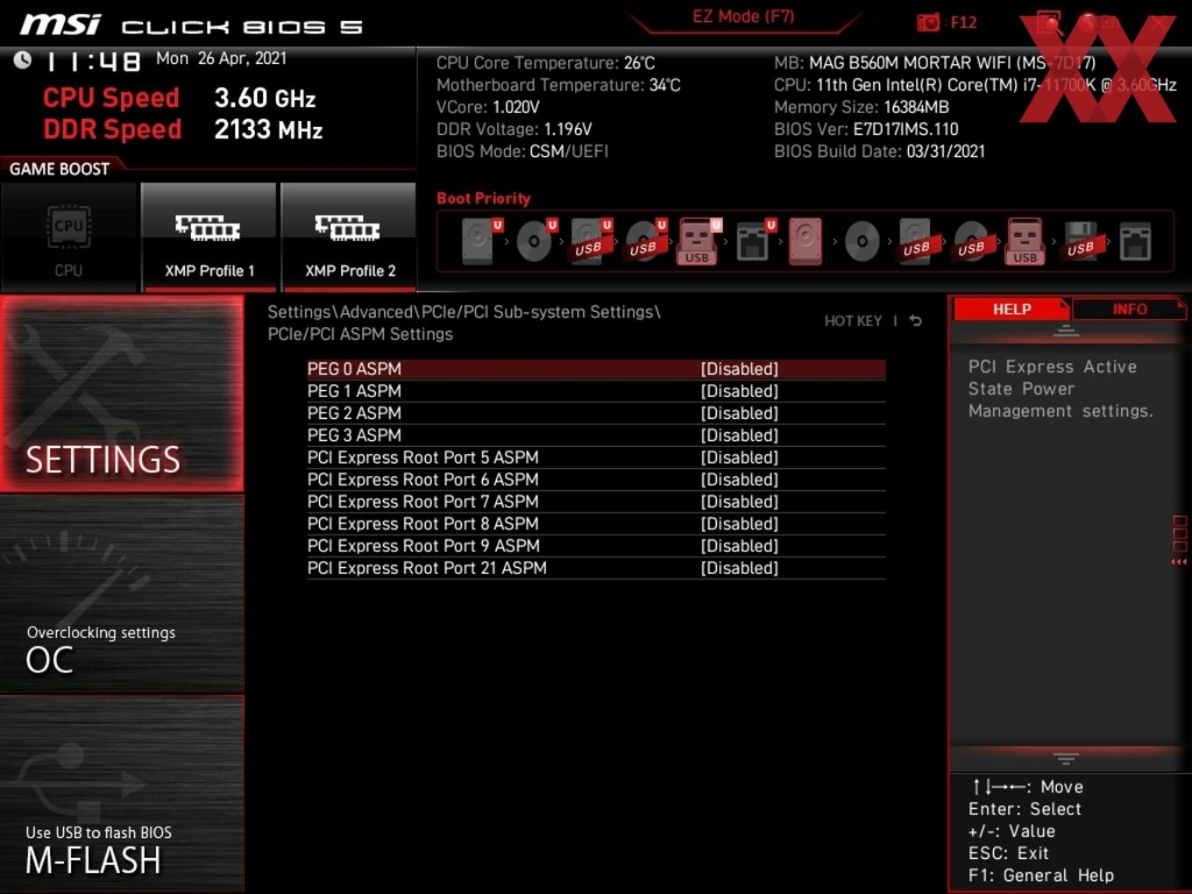The image size is (1192, 894).
Task: Open PEG 1 ASPM value dropdown
Action: pyautogui.click(x=740, y=391)
